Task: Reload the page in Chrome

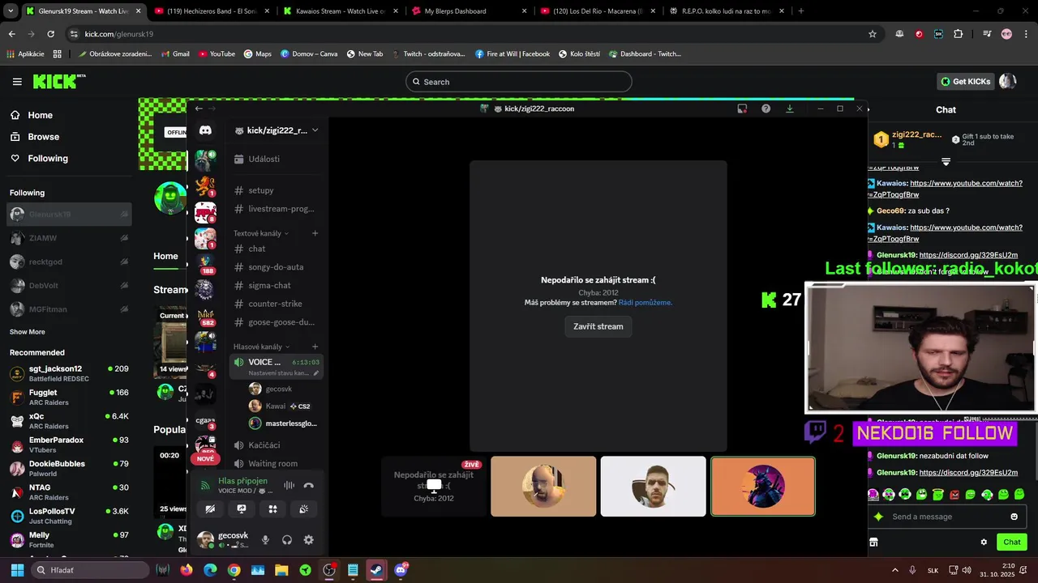Action: coord(50,34)
